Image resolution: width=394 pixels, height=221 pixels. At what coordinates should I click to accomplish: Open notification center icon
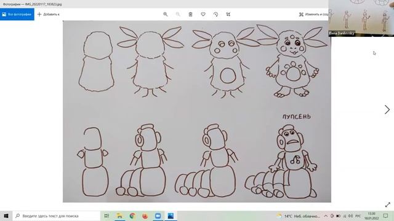click(386, 215)
